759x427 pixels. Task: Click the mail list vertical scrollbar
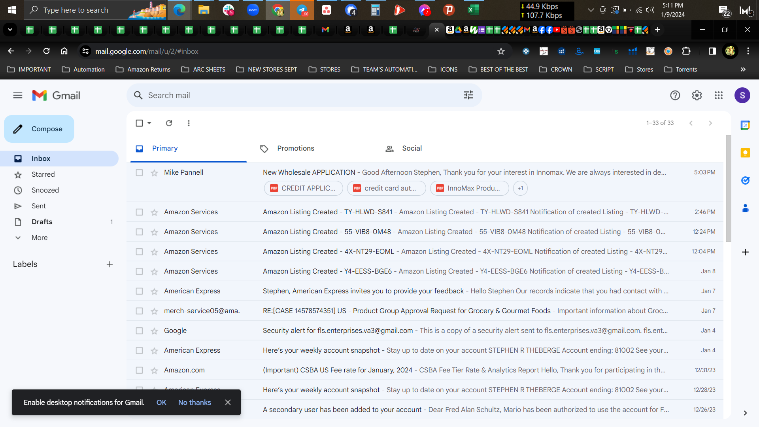click(728, 188)
